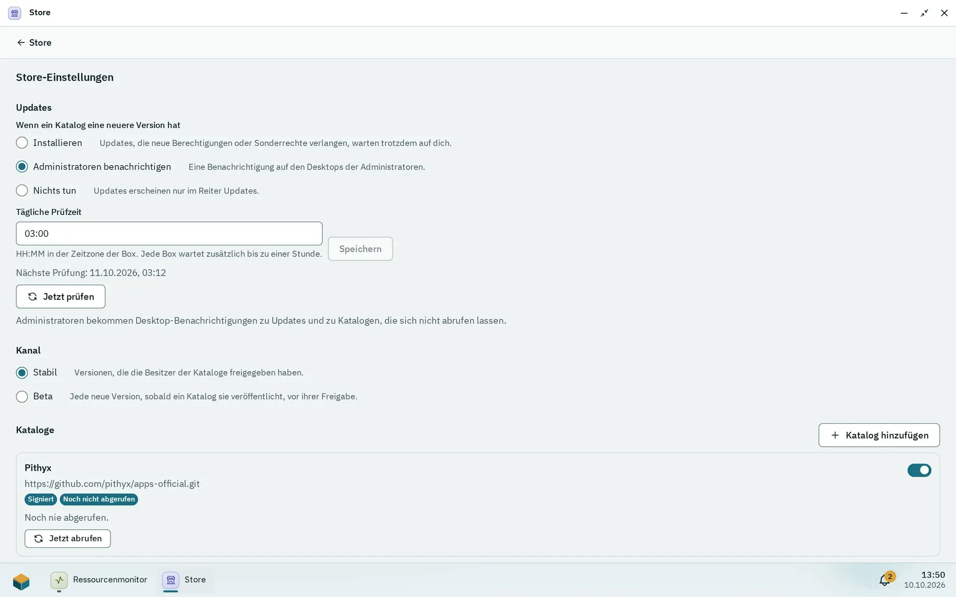The width and height of the screenshot is (956, 597).
Task: Click the plus icon on Katalog hinzufügen
Action: pyautogui.click(x=835, y=435)
